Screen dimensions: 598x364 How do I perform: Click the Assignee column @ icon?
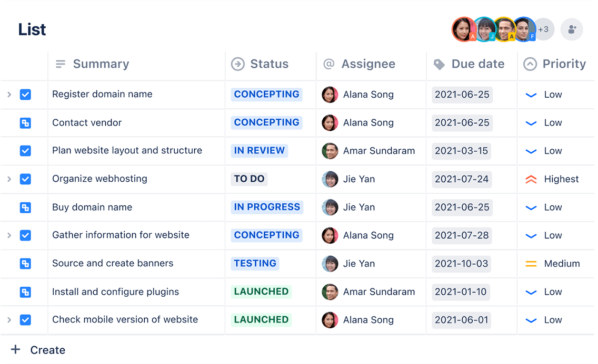coord(328,64)
